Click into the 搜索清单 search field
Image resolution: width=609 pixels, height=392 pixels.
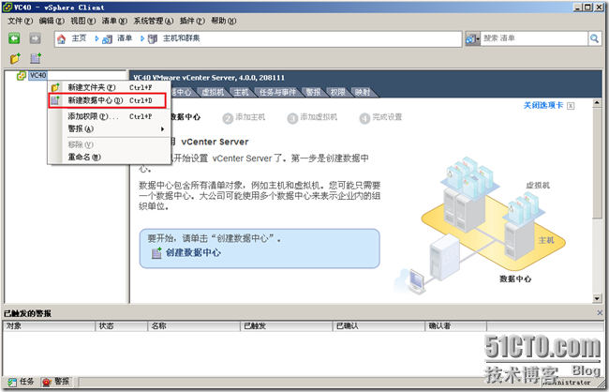[x=534, y=38]
